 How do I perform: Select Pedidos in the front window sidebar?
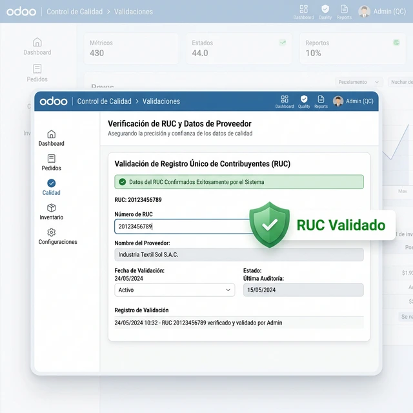tap(52, 162)
